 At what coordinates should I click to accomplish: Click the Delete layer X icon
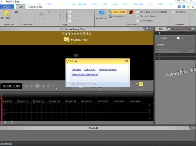pos(49,12)
